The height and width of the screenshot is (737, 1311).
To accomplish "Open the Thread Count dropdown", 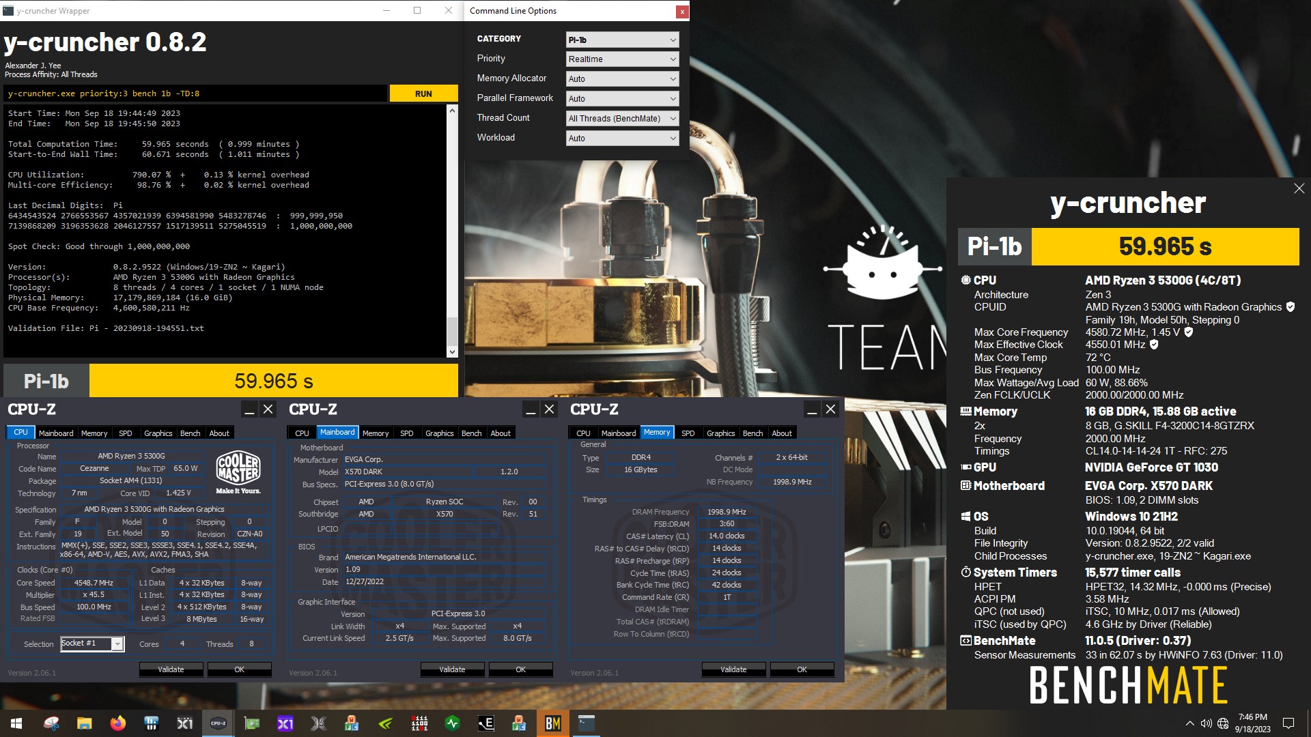I will click(x=622, y=119).
